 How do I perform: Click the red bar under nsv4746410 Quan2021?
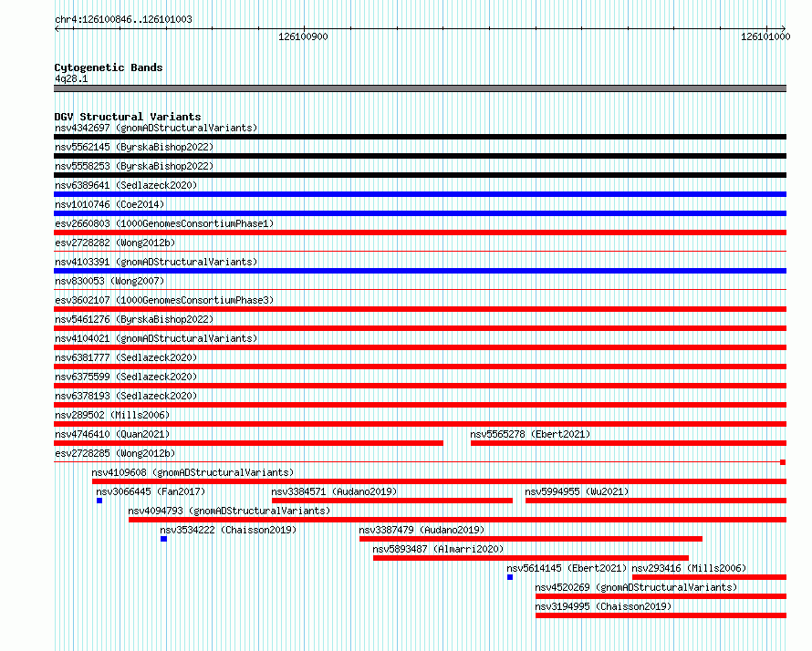[x=248, y=443]
